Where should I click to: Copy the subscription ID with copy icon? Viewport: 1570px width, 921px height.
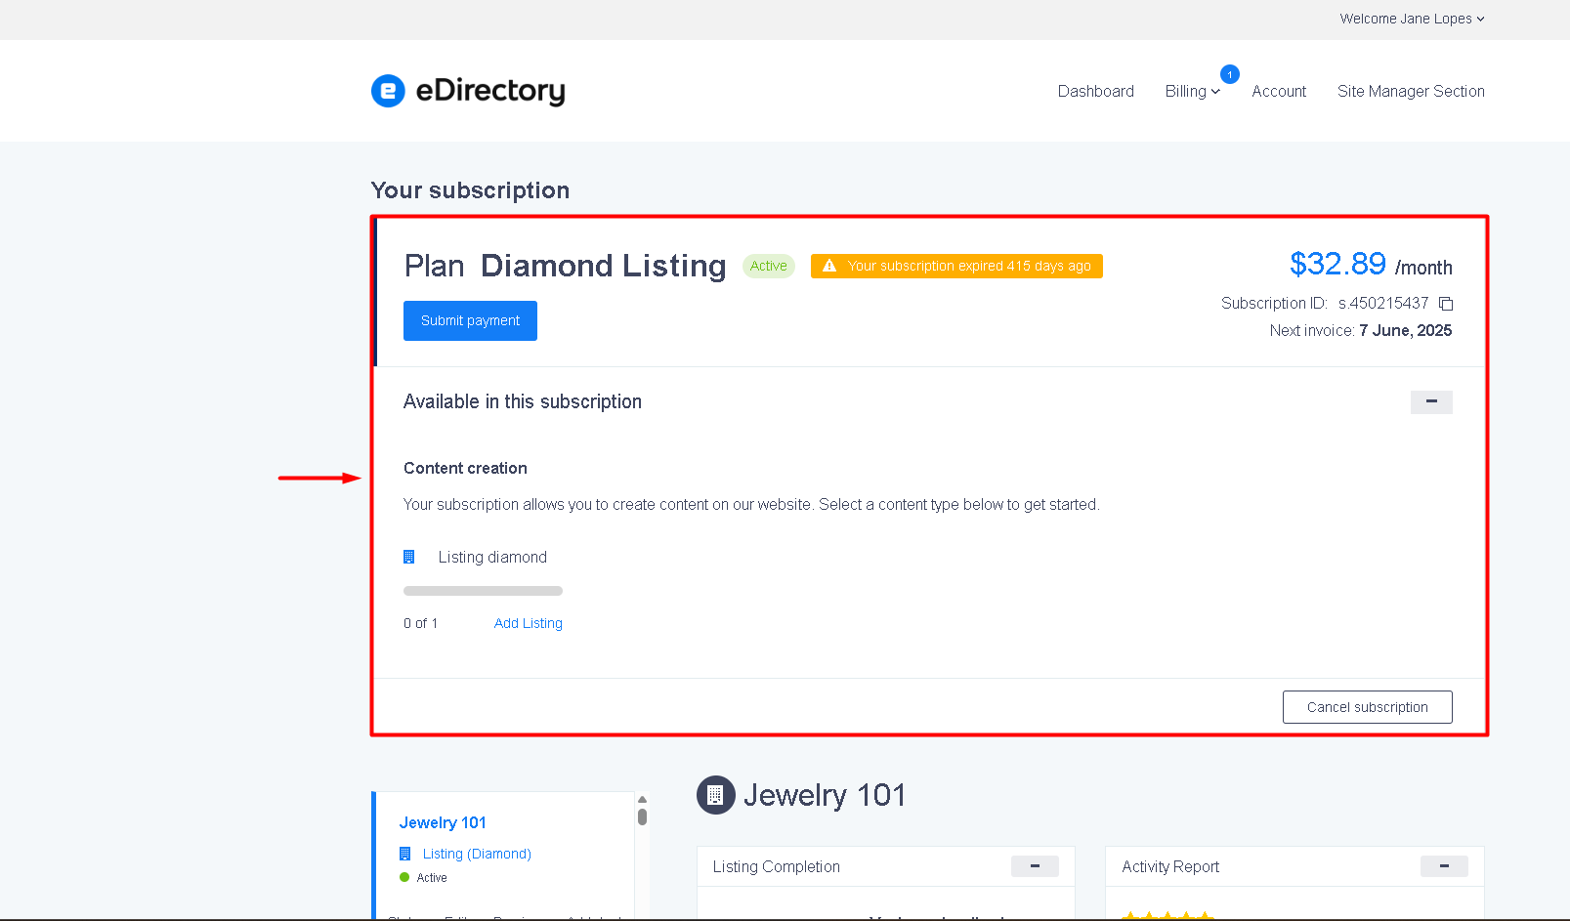point(1446,304)
